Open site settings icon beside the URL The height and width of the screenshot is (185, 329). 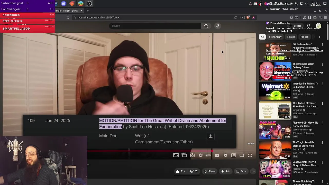(75, 17)
